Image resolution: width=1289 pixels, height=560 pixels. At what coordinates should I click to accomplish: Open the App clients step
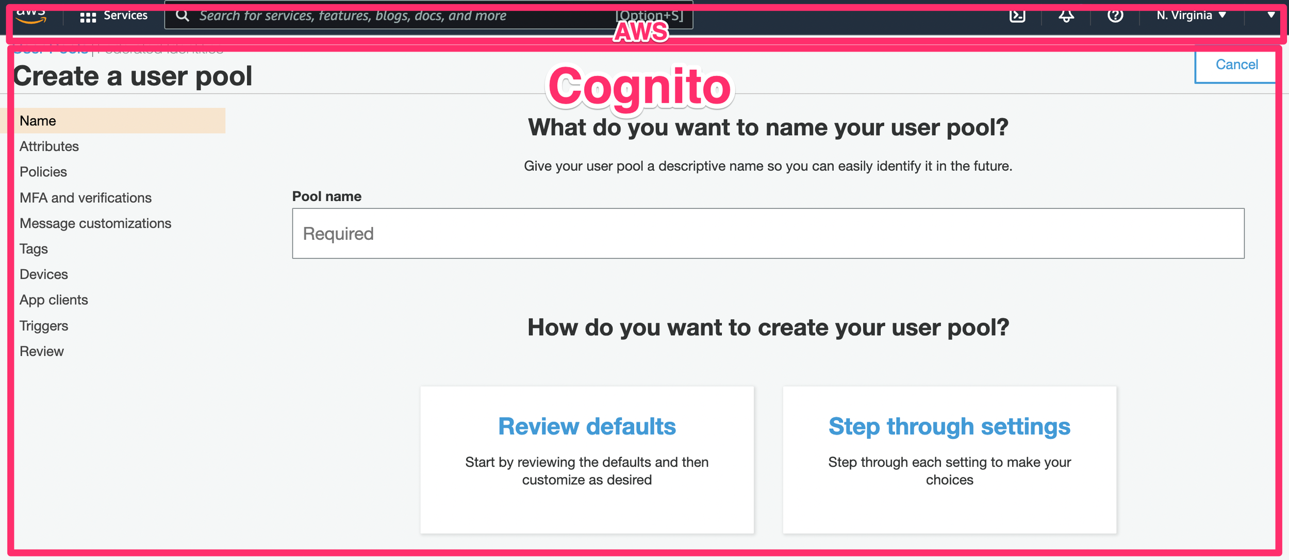pos(54,300)
